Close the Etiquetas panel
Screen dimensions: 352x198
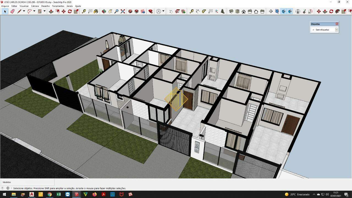337,24
